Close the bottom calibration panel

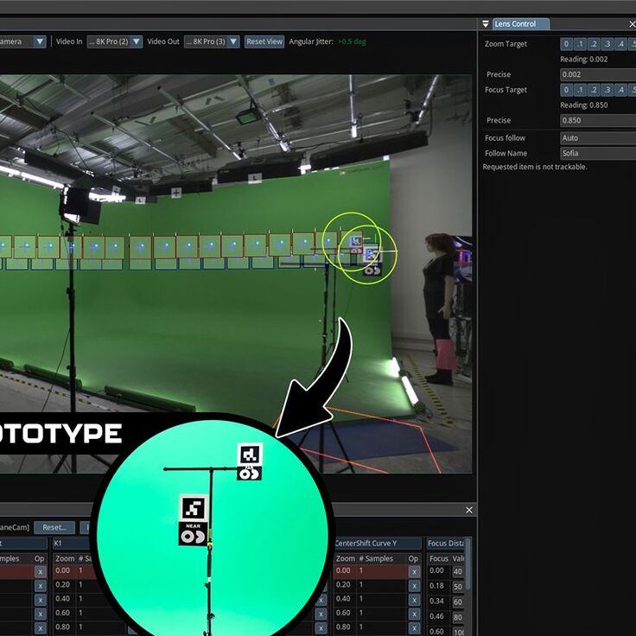469,510
